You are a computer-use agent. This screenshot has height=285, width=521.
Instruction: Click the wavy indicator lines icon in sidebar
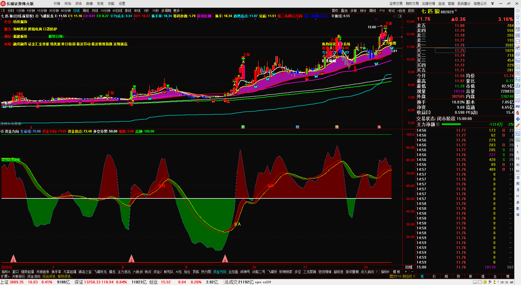point(518,100)
